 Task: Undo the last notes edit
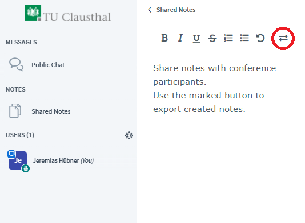pos(260,38)
